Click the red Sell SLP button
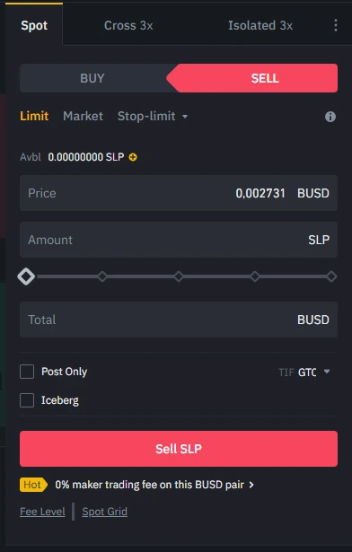Viewport: 352px width, 552px height. (x=179, y=449)
